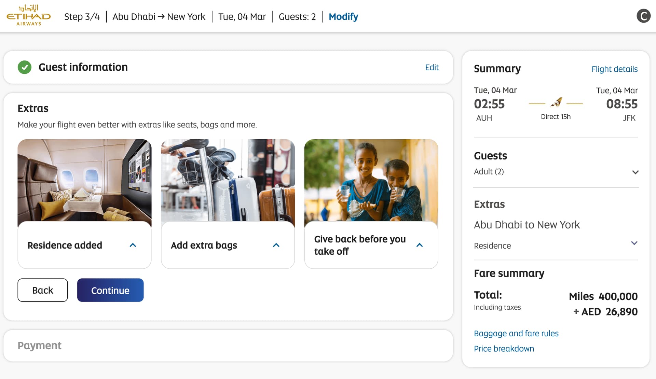The image size is (656, 379).
Task: Toggle Give back before take off chevron
Action: click(420, 245)
